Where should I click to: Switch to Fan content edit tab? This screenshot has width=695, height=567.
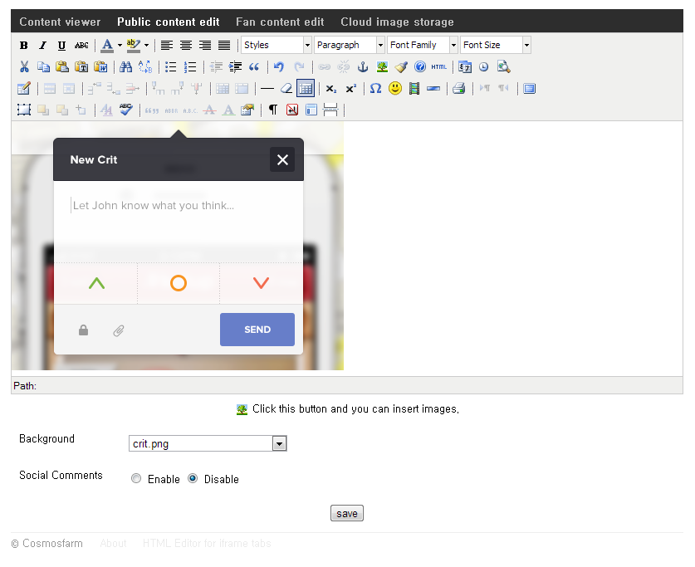tap(280, 22)
